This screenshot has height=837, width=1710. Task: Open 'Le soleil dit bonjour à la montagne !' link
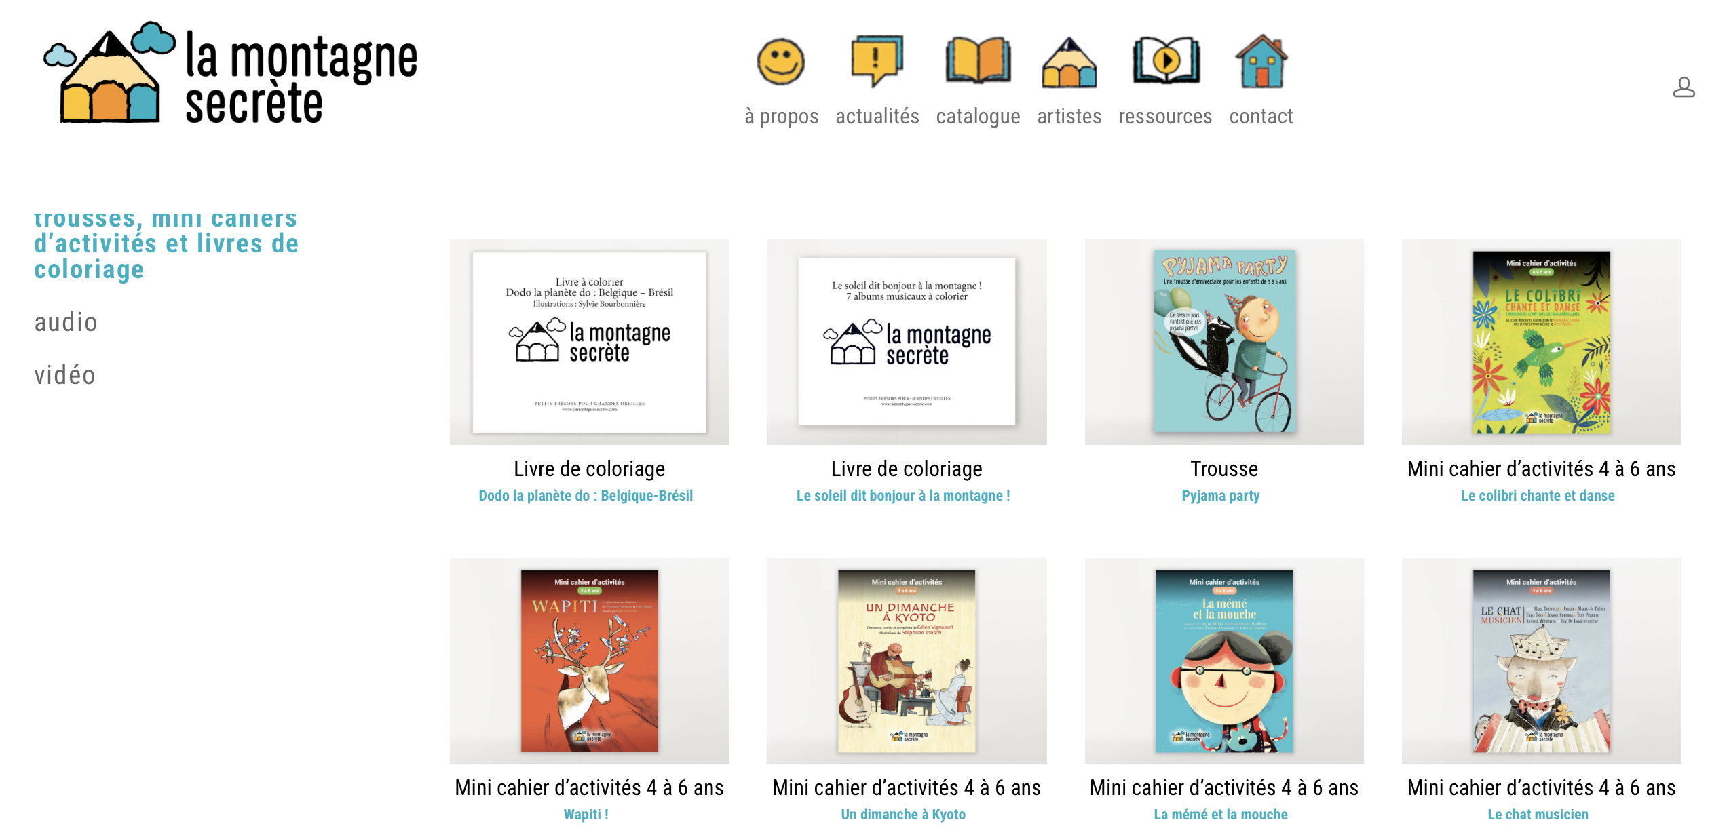pyautogui.click(x=903, y=496)
